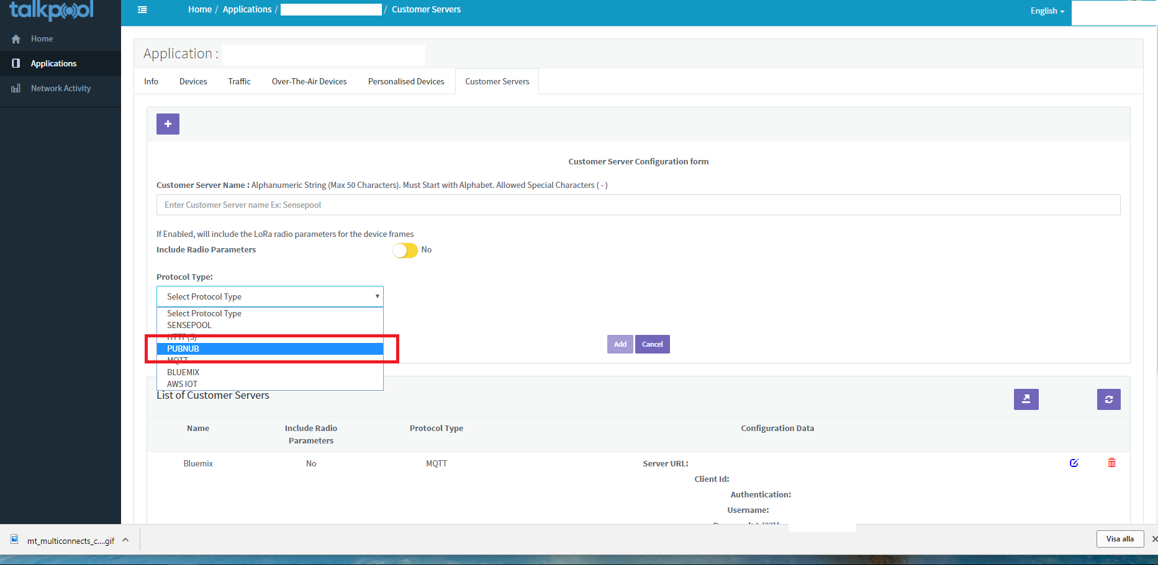Click the downloaded gif file icon
The image size is (1158, 565).
click(x=14, y=540)
